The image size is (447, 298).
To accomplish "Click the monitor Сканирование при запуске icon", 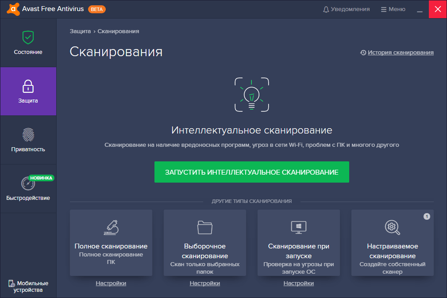I will coord(299,227).
